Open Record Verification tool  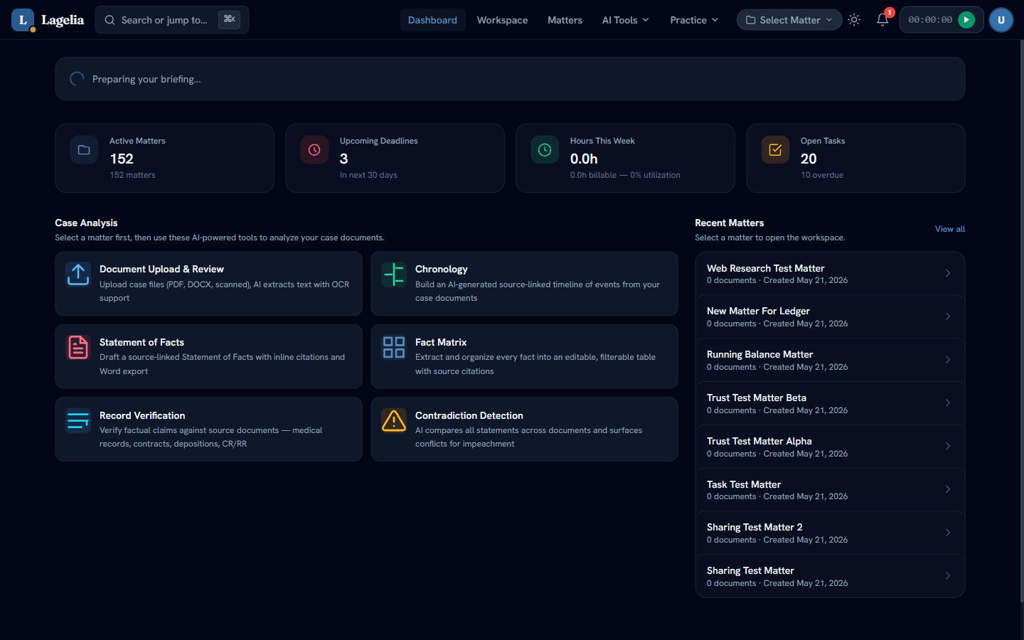tap(208, 430)
